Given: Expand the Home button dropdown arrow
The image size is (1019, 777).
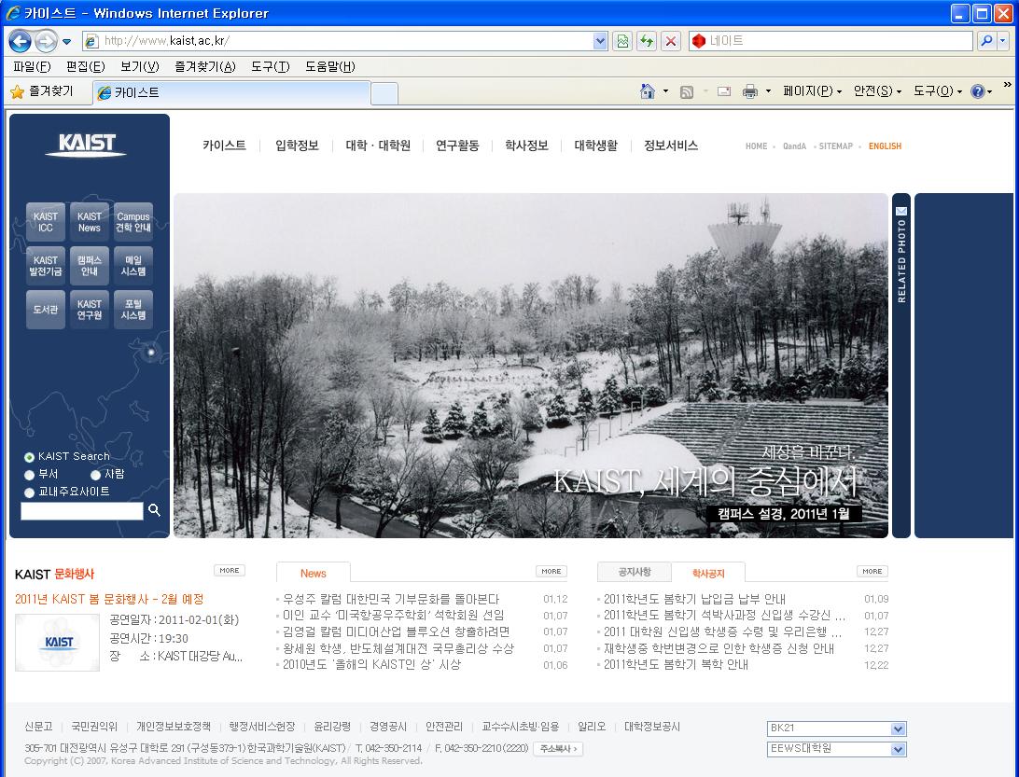Looking at the screenshot, I should (x=665, y=91).
